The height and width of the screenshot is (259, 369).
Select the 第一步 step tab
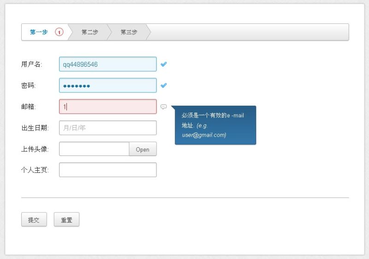[39, 32]
